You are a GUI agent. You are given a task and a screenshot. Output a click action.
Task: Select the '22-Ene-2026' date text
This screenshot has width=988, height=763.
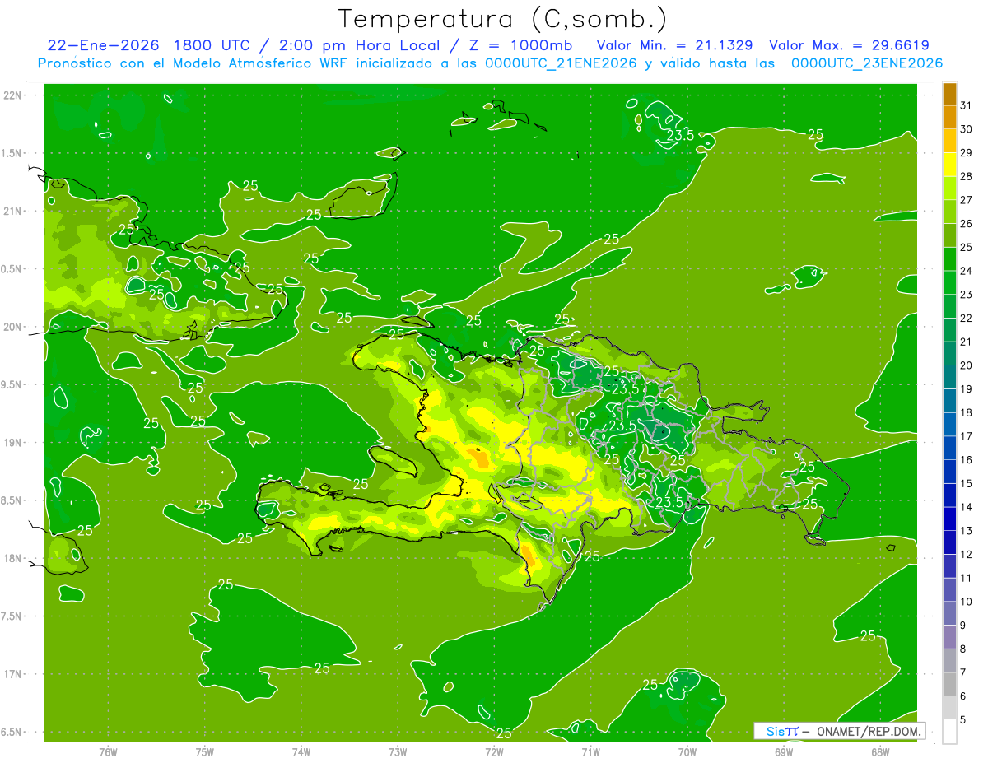pos(103,45)
